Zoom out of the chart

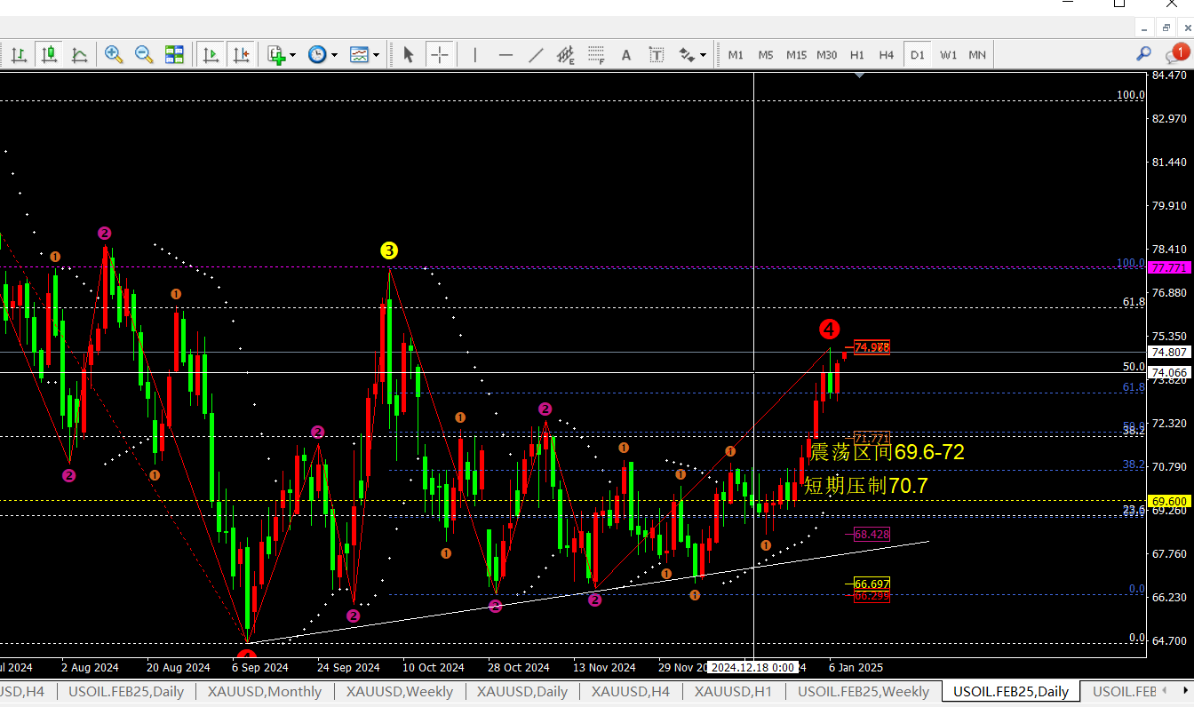(x=143, y=55)
